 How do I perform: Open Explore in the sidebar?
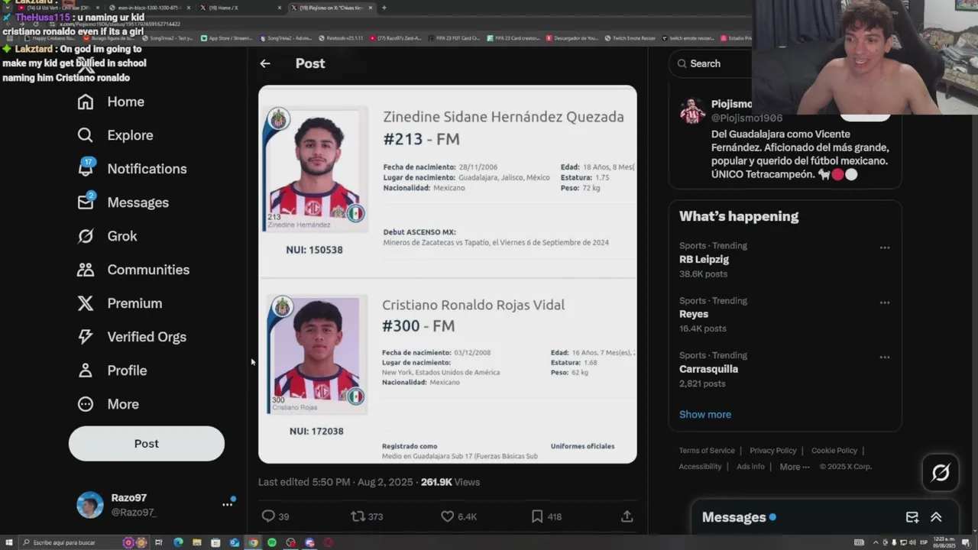tap(115, 135)
